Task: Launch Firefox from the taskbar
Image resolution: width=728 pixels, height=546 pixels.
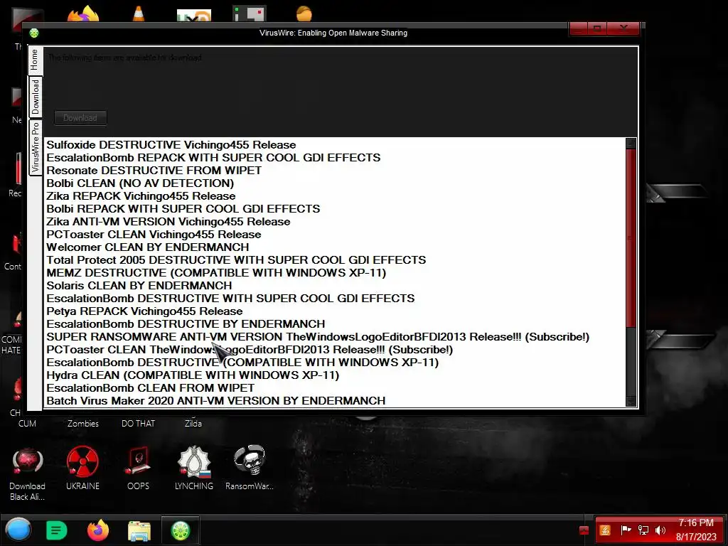Action: coord(98,530)
